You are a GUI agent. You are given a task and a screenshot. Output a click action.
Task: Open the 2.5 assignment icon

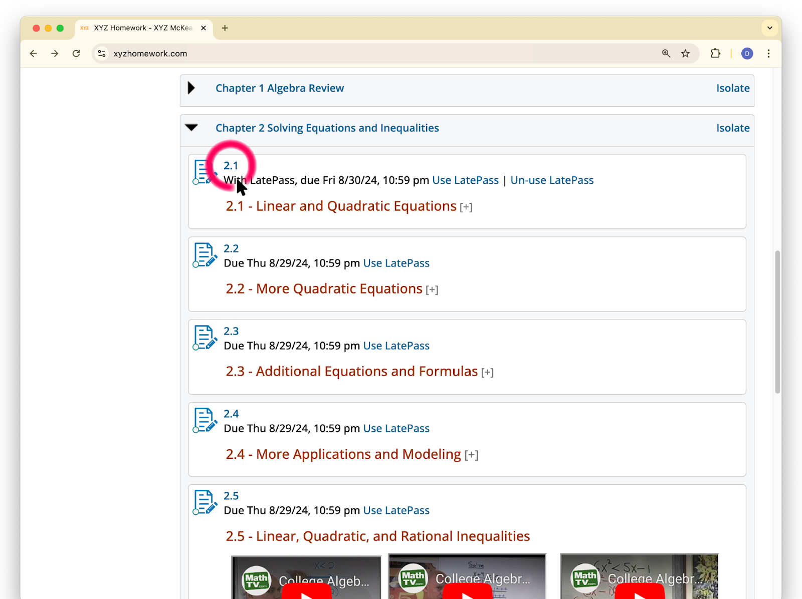[205, 502]
